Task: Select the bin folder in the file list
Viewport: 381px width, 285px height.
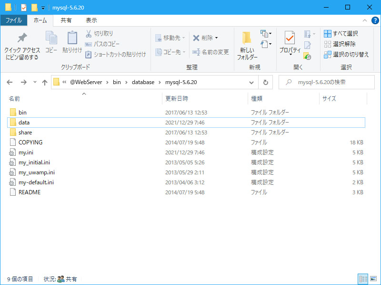Action: (x=186, y=113)
